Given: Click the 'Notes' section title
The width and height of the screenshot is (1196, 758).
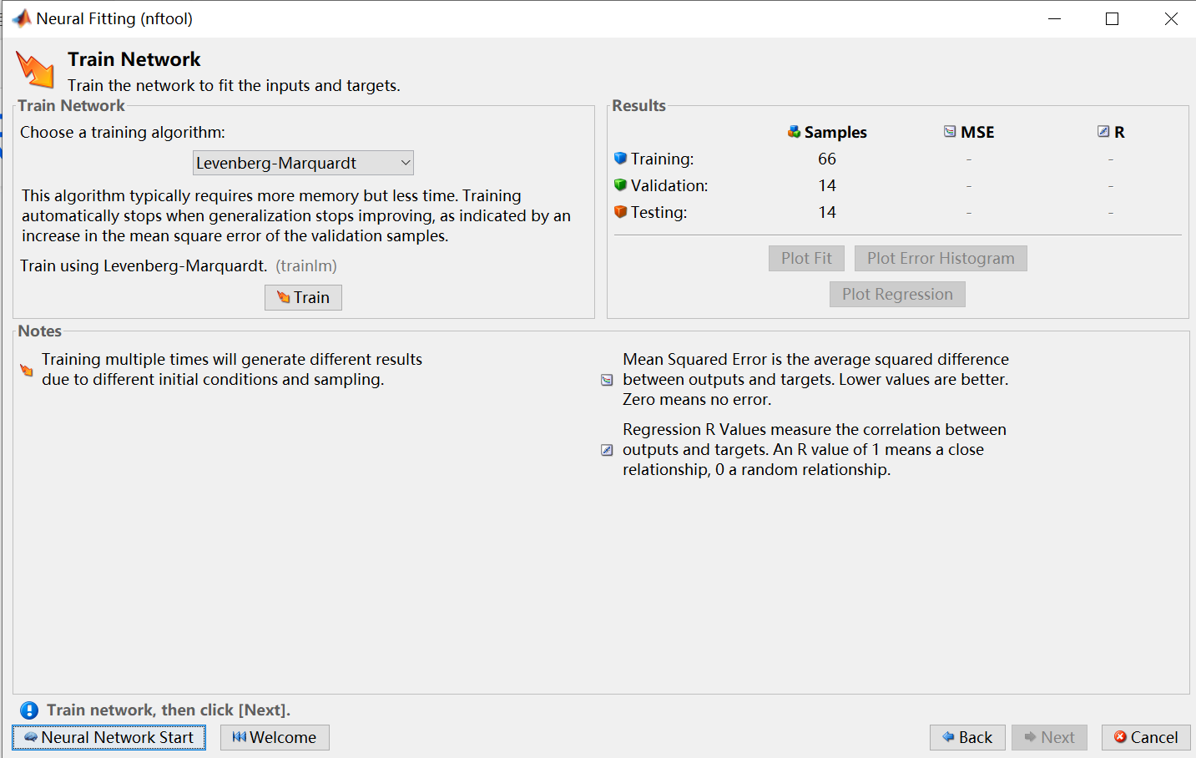Looking at the screenshot, I should pyautogui.click(x=40, y=331).
